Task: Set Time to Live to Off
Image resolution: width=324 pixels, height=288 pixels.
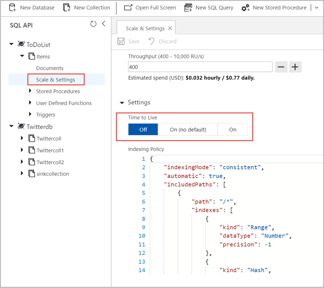Action: click(x=143, y=130)
